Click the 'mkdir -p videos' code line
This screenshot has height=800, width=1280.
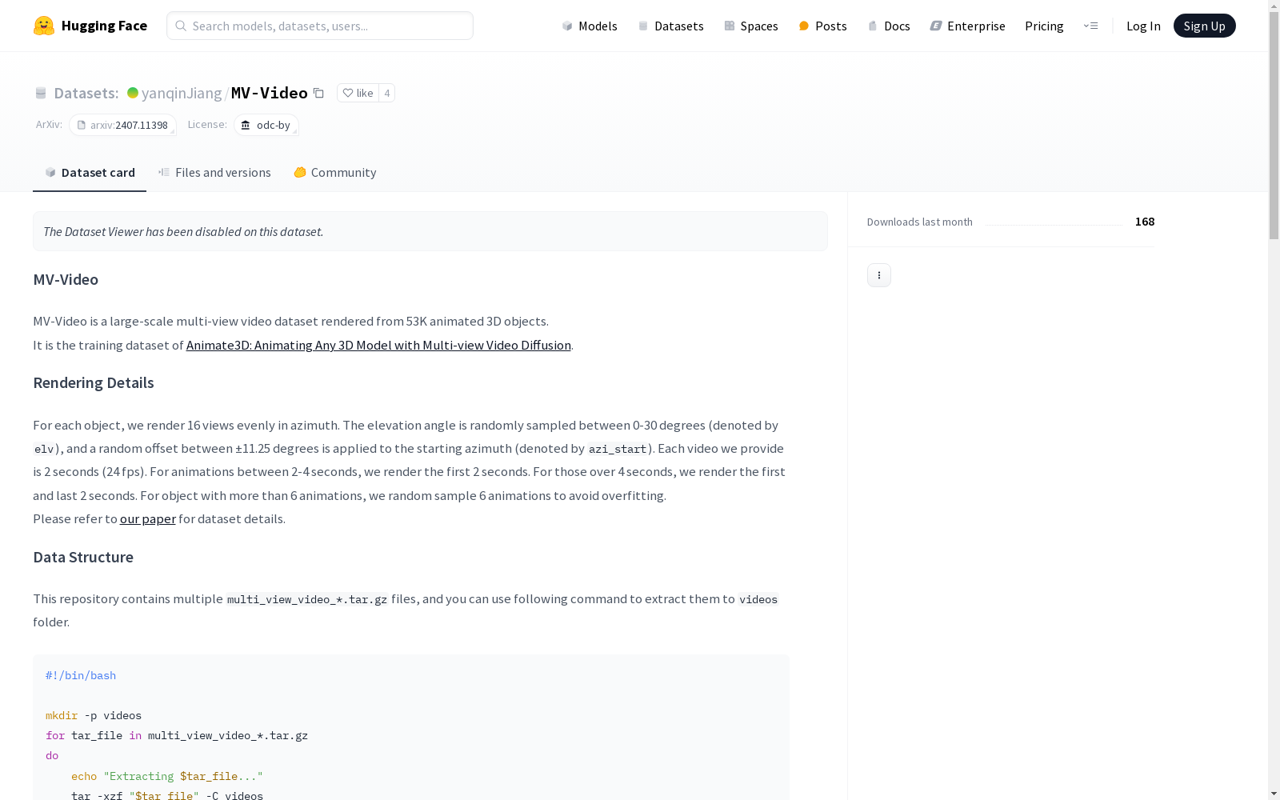click(94, 715)
